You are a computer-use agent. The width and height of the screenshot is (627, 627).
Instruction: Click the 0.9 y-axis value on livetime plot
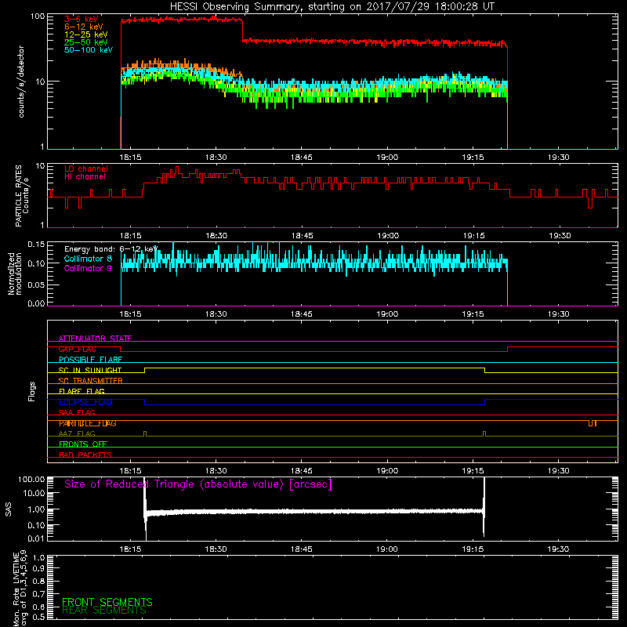point(38,569)
